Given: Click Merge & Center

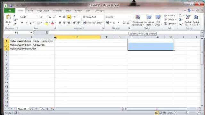Looking at the screenshot, I should (x=92, y=23).
